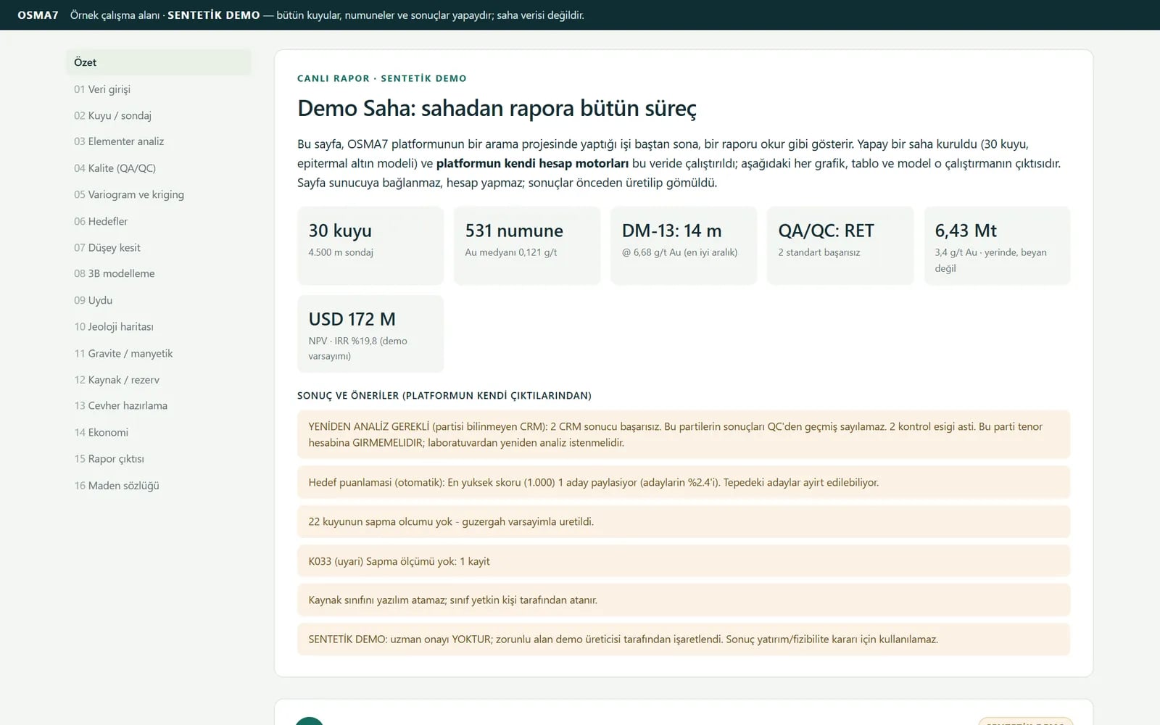Open 16 Maden sözlüğü

tap(117, 486)
